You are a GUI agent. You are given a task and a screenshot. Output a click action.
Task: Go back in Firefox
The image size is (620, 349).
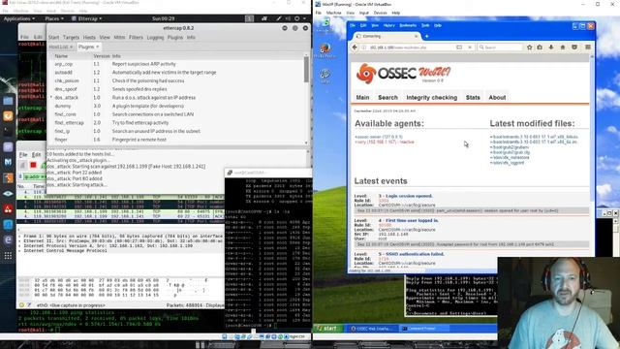click(355, 48)
